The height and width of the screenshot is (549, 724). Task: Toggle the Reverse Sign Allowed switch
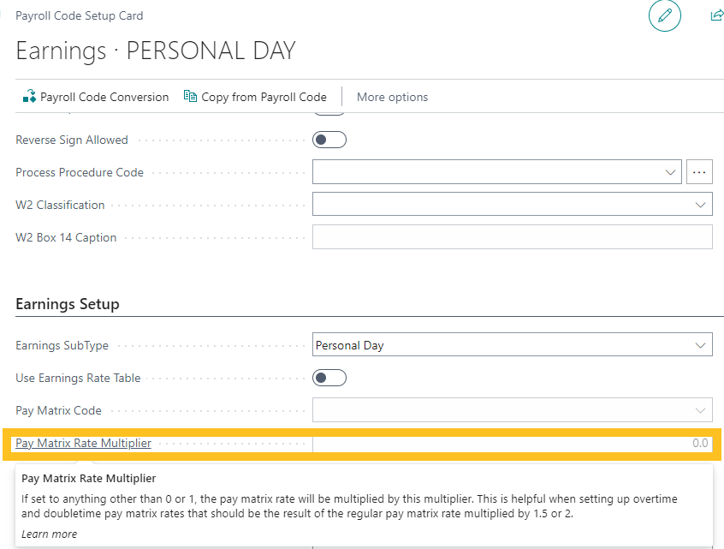329,140
